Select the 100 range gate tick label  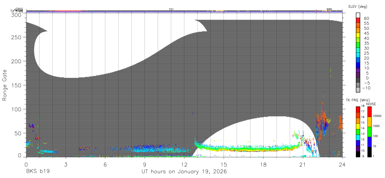[17, 109]
